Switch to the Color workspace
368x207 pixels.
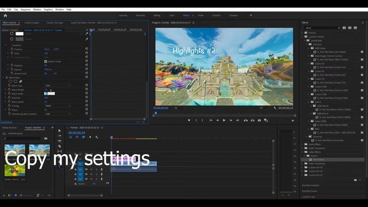(x=171, y=16)
